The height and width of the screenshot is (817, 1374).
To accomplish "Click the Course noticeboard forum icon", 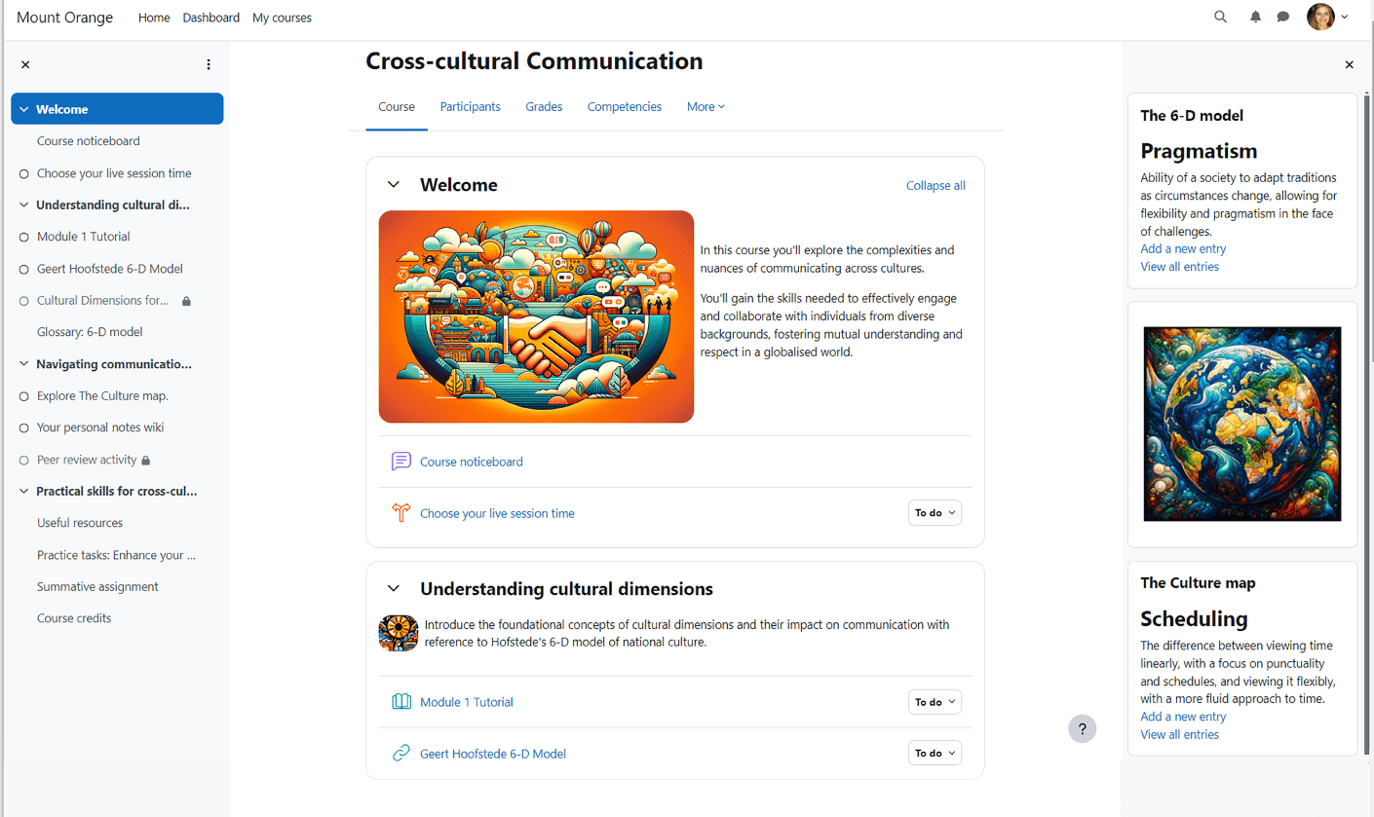I will coord(401,462).
